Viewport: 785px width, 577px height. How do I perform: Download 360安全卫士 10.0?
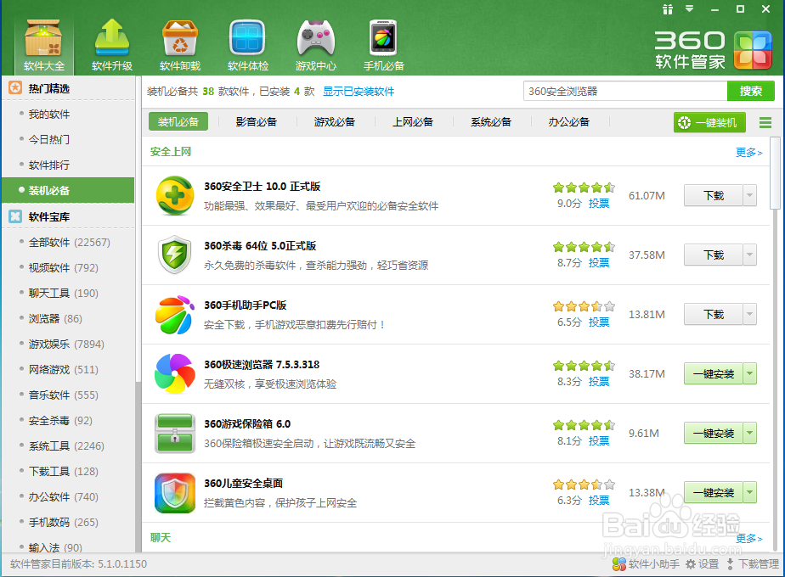click(714, 195)
